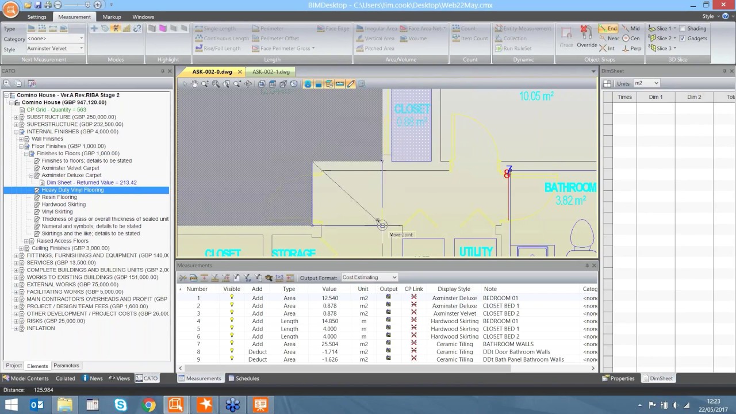Click the print icon in quick access bar

48,5
